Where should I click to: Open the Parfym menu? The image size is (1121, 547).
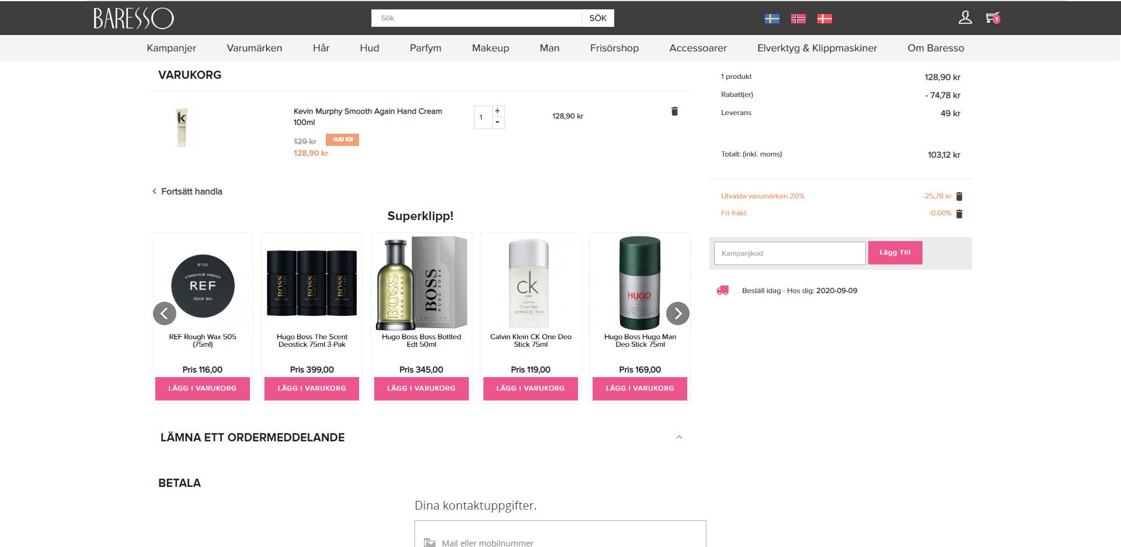pyautogui.click(x=426, y=48)
